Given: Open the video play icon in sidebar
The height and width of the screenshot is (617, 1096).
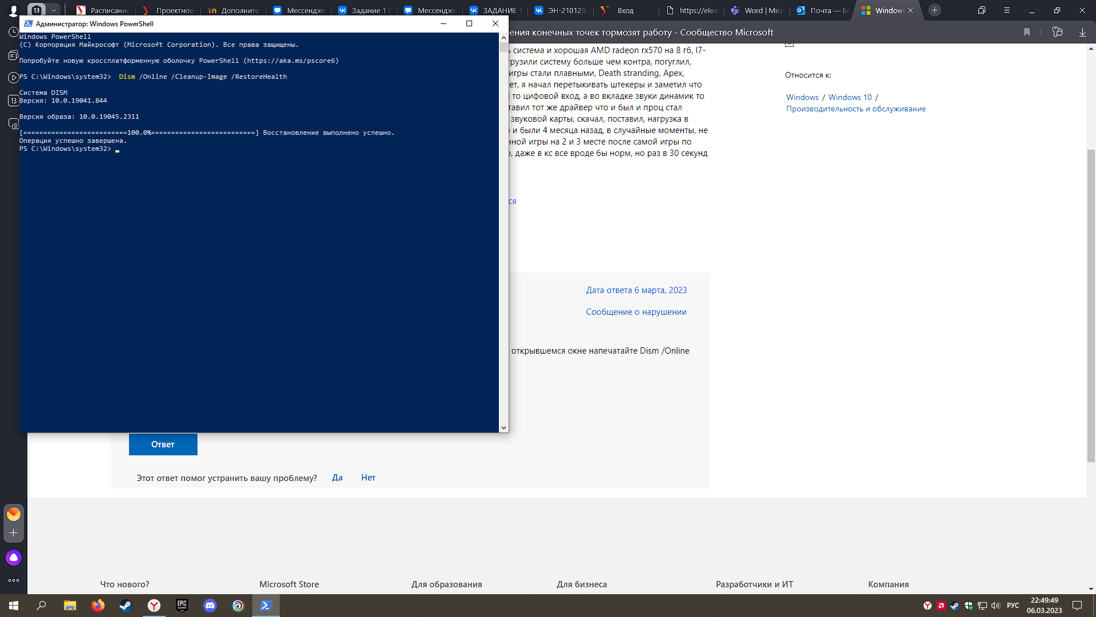Looking at the screenshot, I should pos(14,78).
